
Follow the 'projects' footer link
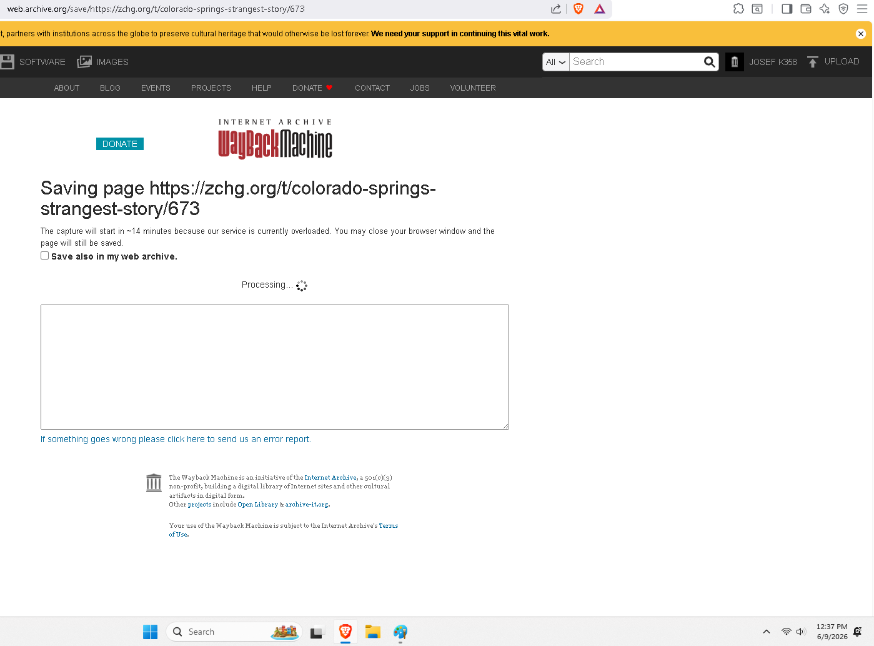click(x=200, y=505)
